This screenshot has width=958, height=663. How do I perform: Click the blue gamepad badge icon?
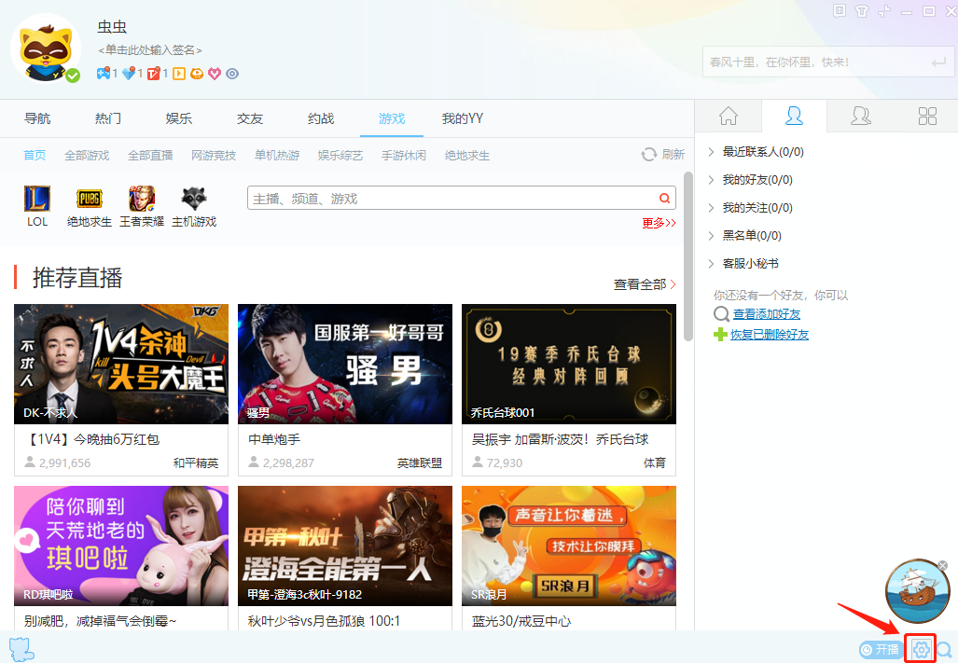point(104,74)
